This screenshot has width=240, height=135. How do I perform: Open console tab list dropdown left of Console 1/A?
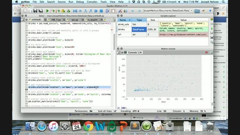(x=118, y=52)
